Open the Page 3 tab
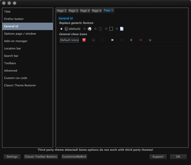 pos(85,11)
